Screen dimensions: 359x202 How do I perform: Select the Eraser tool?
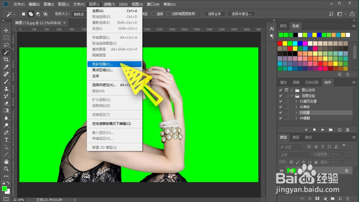pyautogui.click(x=6, y=103)
